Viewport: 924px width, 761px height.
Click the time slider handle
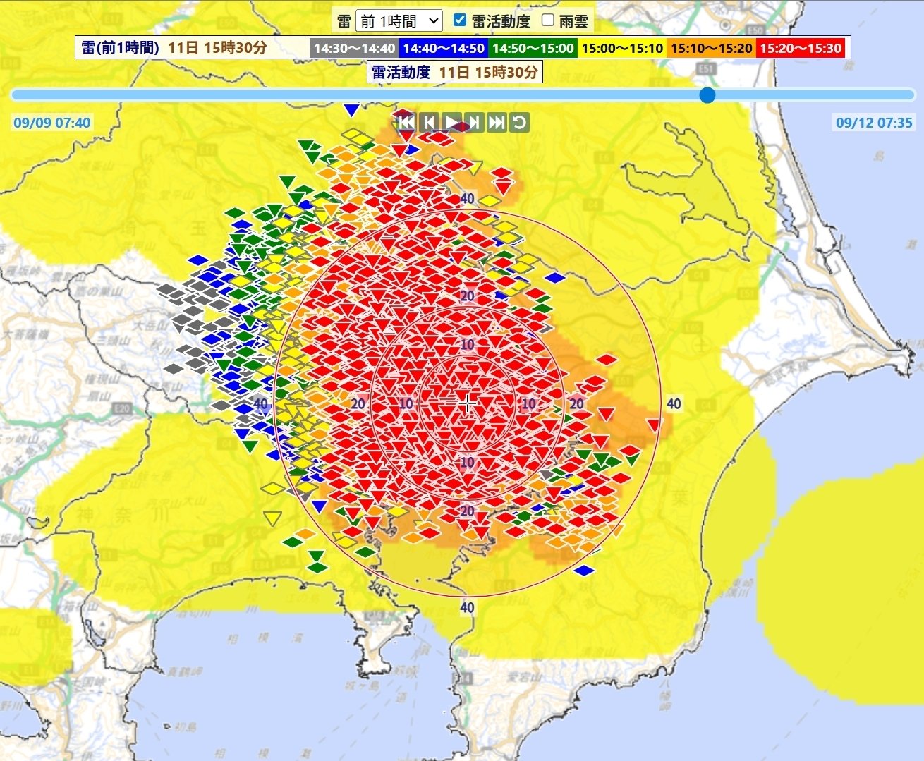click(707, 95)
